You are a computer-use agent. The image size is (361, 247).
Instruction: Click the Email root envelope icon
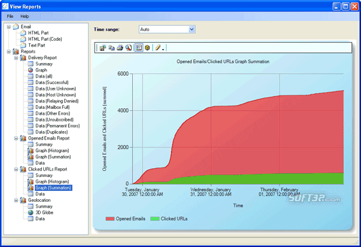[x=16, y=27]
